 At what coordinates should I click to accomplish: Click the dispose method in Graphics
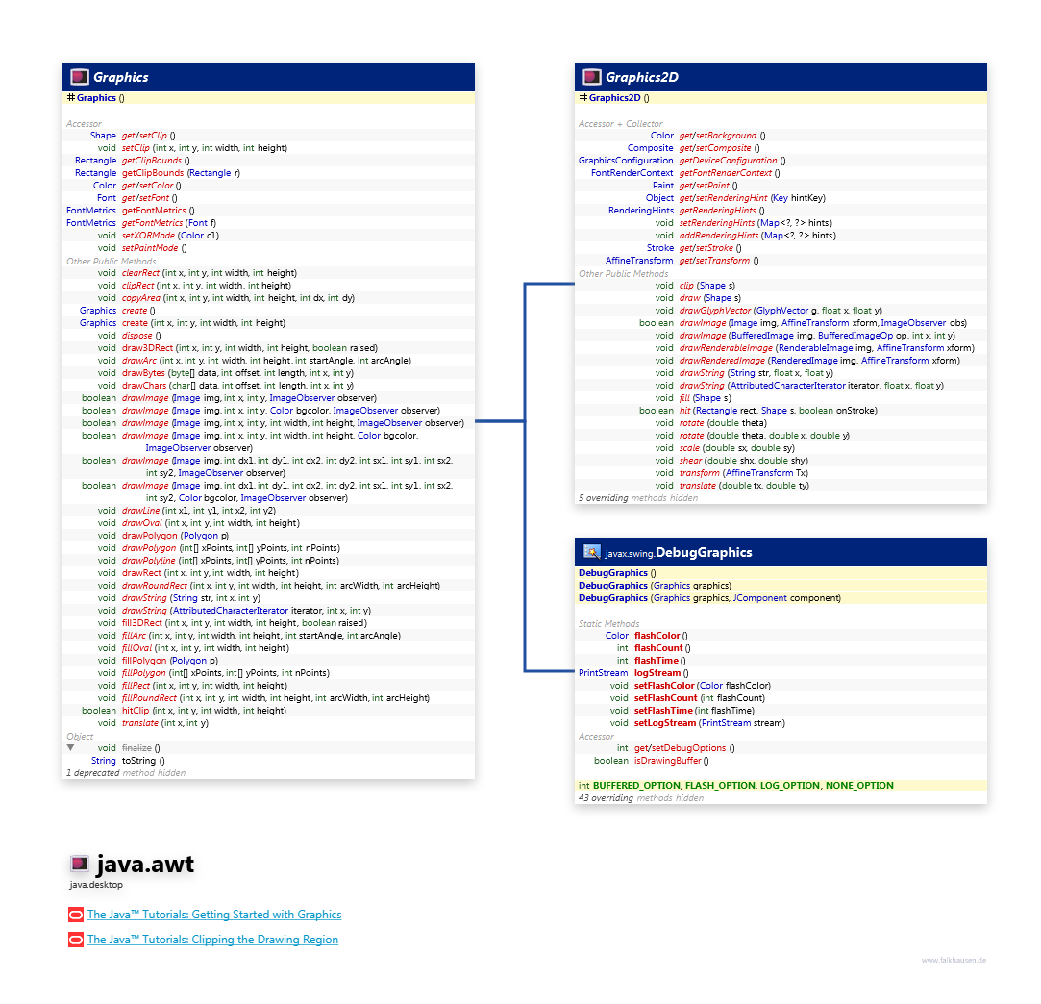[x=136, y=336]
